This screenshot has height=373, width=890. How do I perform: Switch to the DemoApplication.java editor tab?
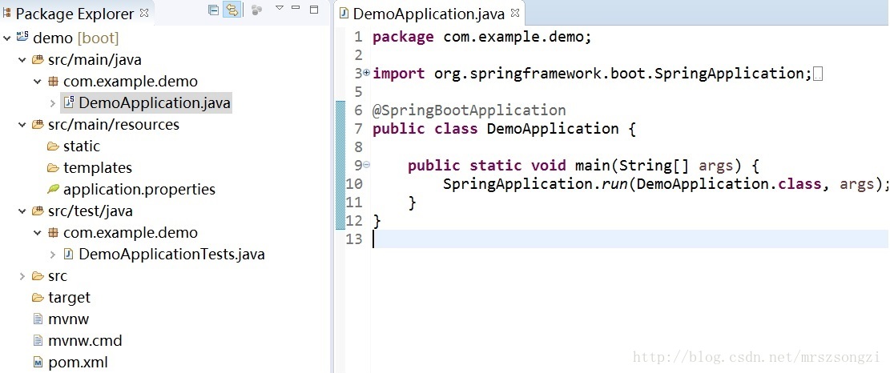428,14
